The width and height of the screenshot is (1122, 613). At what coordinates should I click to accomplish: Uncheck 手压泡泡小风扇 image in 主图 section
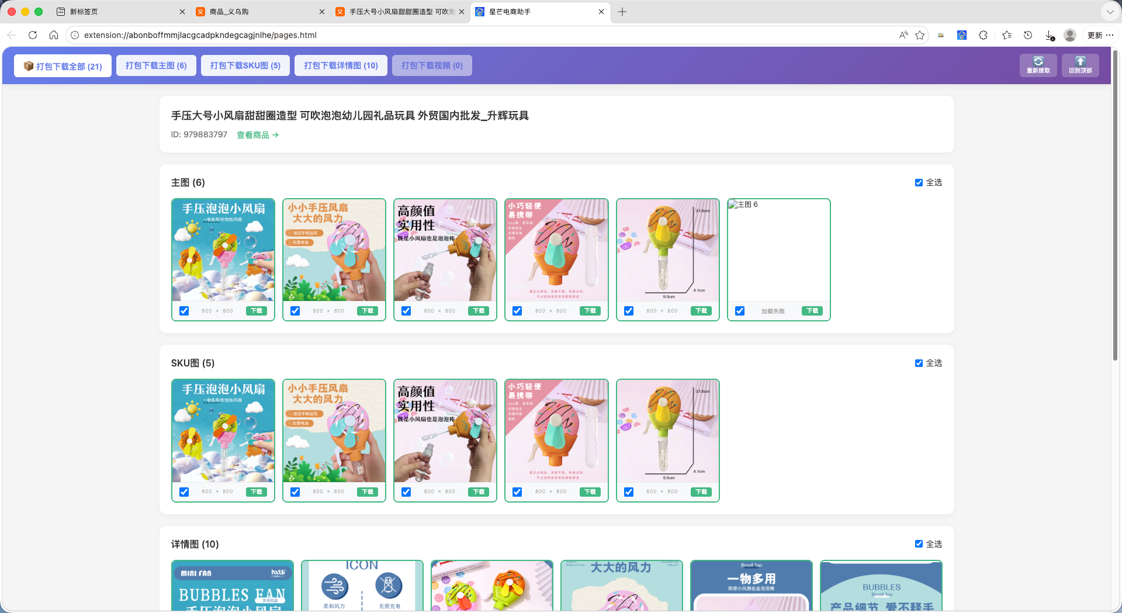pyautogui.click(x=184, y=311)
